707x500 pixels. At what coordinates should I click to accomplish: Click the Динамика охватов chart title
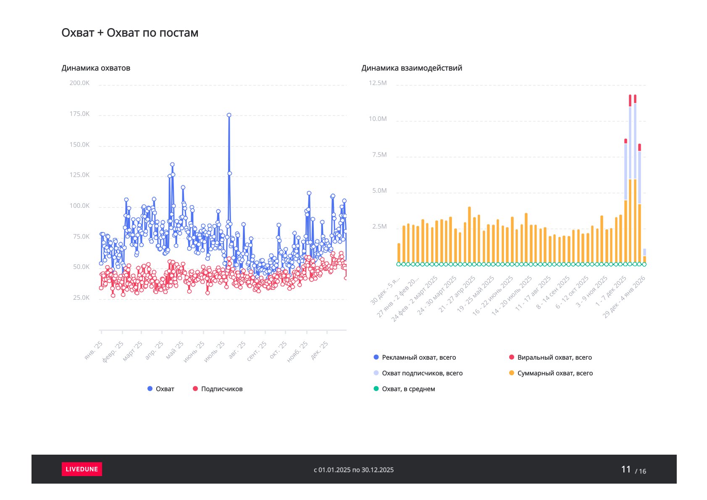click(x=96, y=68)
